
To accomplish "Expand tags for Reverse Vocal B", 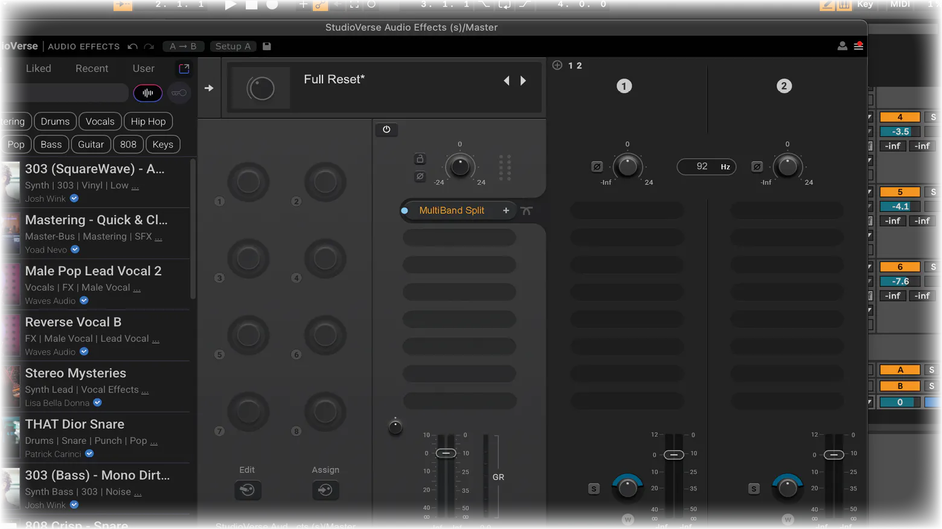I will [156, 339].
